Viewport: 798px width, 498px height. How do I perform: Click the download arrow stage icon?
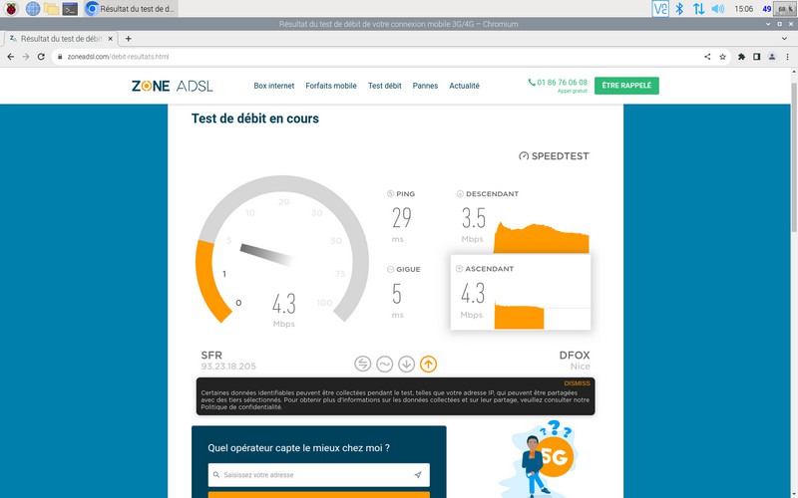407,364
